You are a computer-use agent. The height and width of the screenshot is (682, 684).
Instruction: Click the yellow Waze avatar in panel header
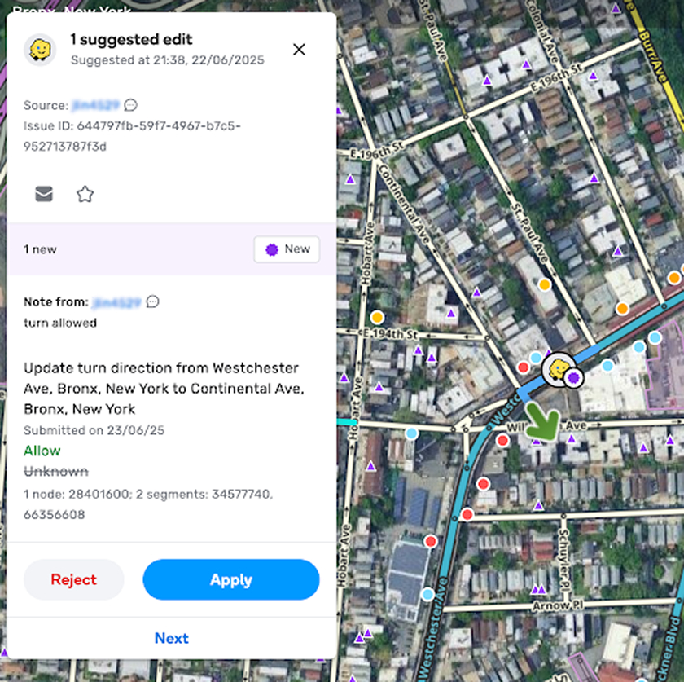pyautogui.click(x=40, y=50)
